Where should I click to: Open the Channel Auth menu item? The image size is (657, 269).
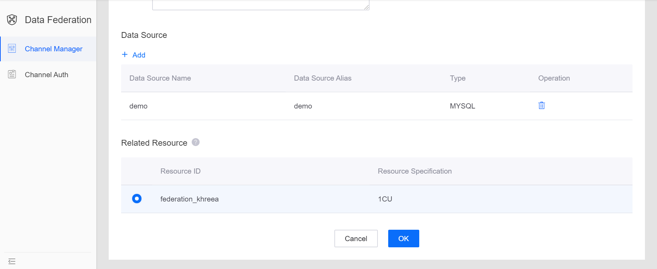[48, 74]
